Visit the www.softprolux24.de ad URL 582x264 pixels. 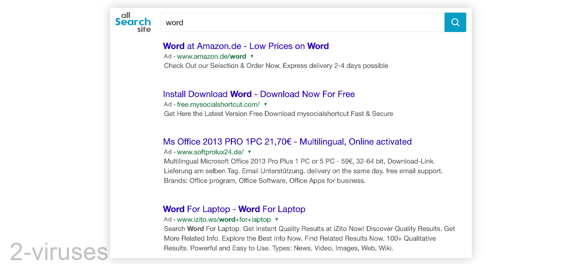coord(210,152)
